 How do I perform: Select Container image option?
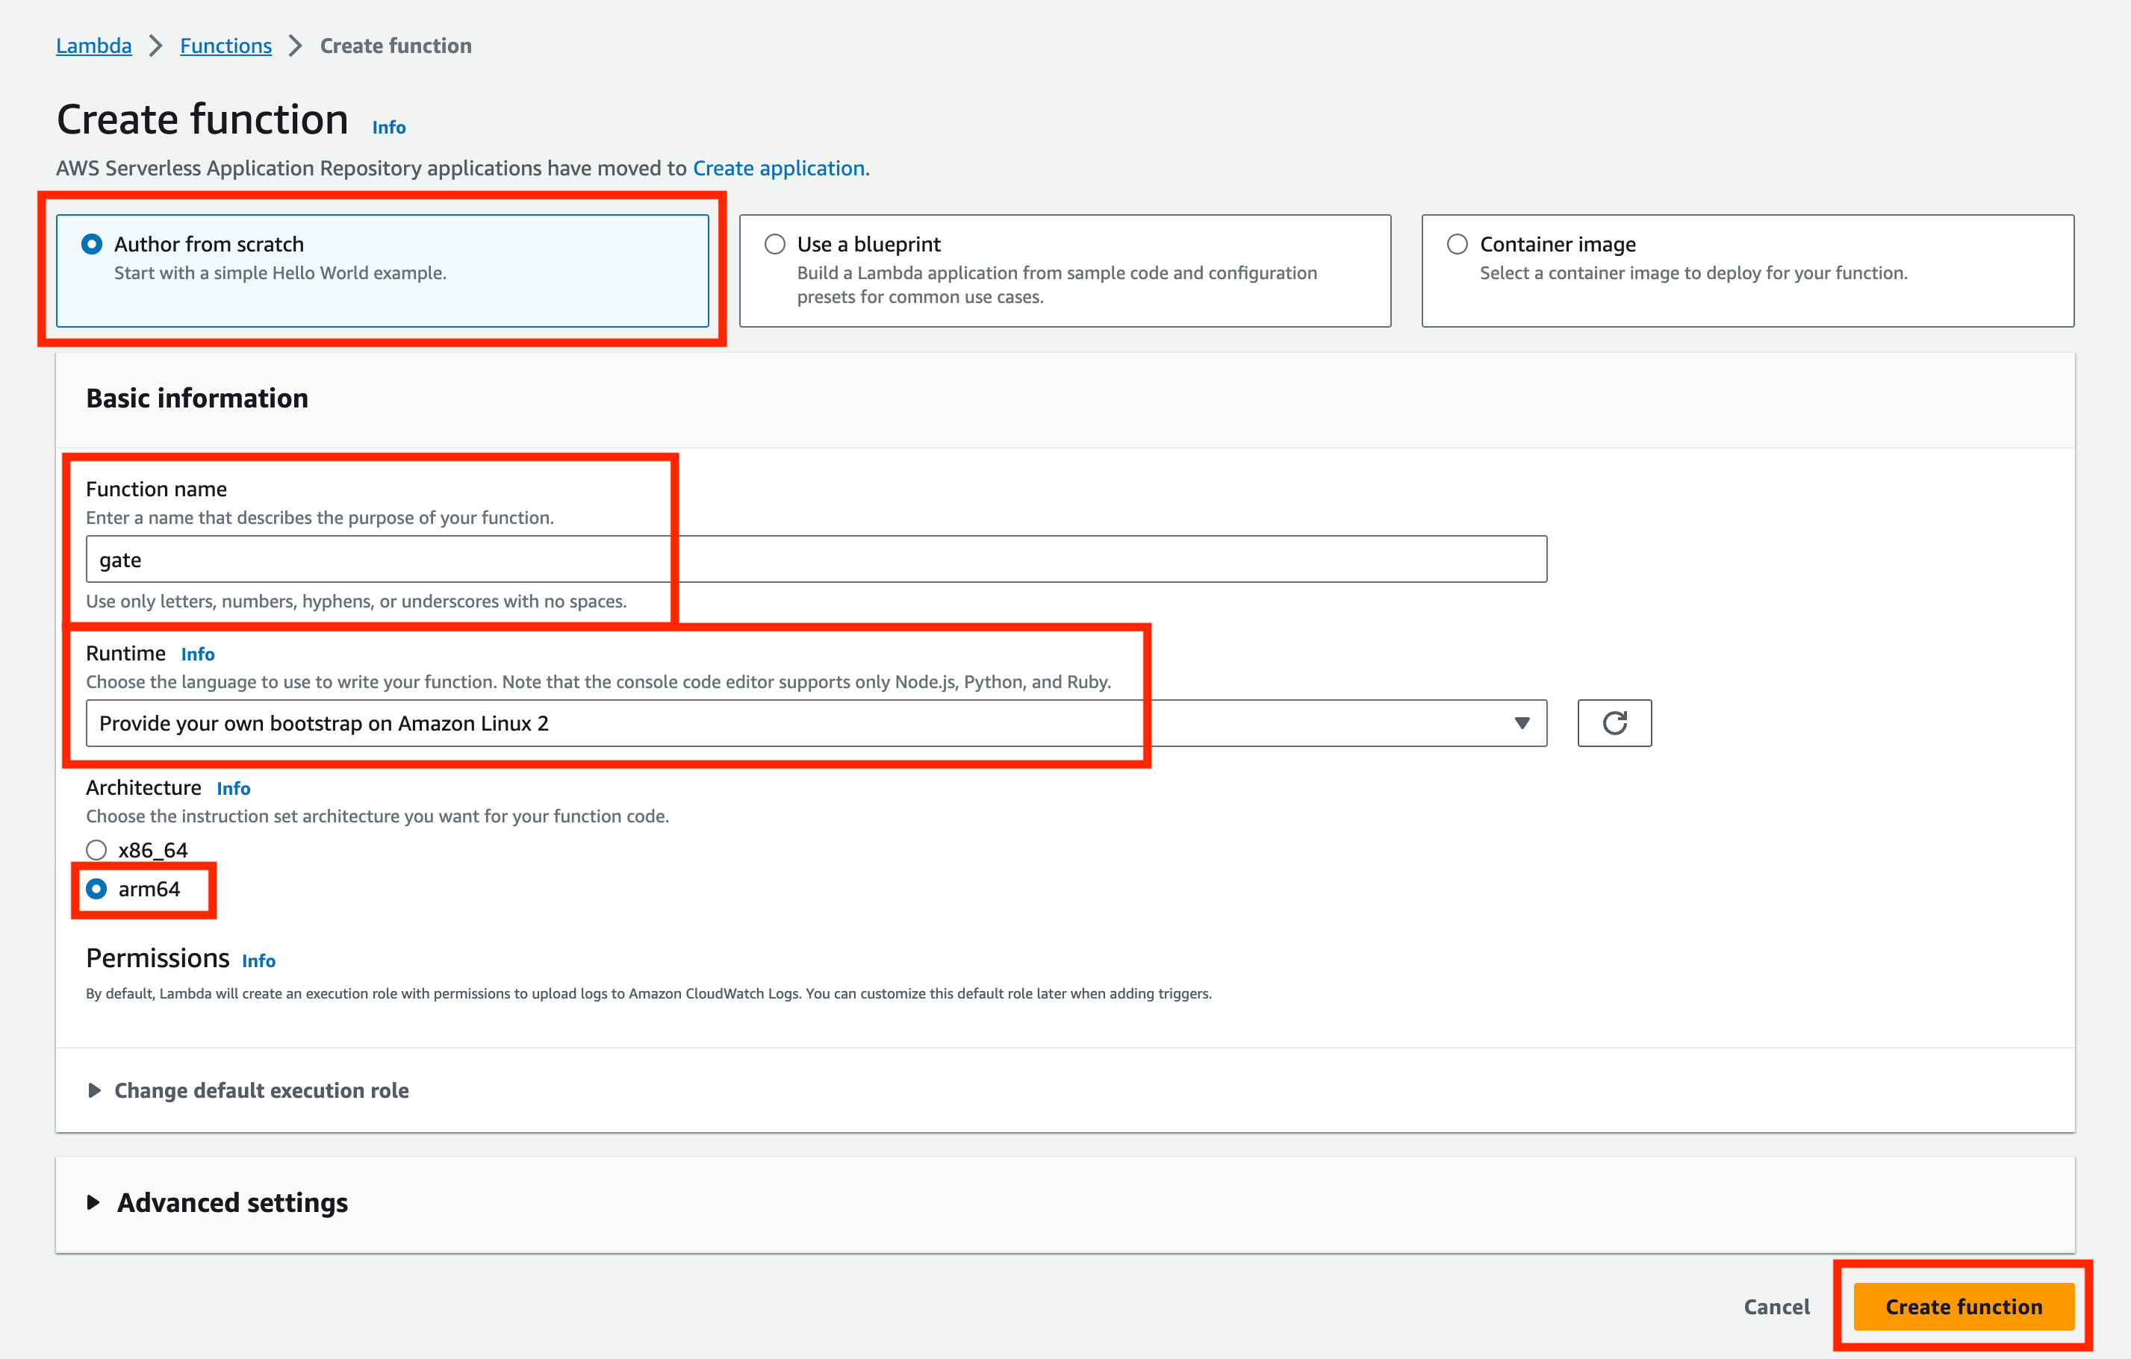pyautogui.click(x=1457, y=244)
